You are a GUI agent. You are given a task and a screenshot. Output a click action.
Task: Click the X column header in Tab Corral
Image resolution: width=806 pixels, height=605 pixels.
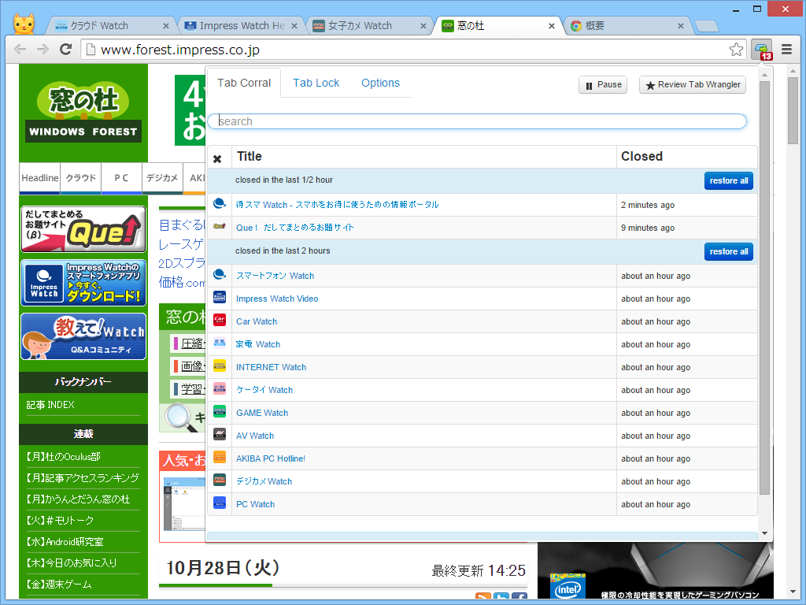click(218, 158)
